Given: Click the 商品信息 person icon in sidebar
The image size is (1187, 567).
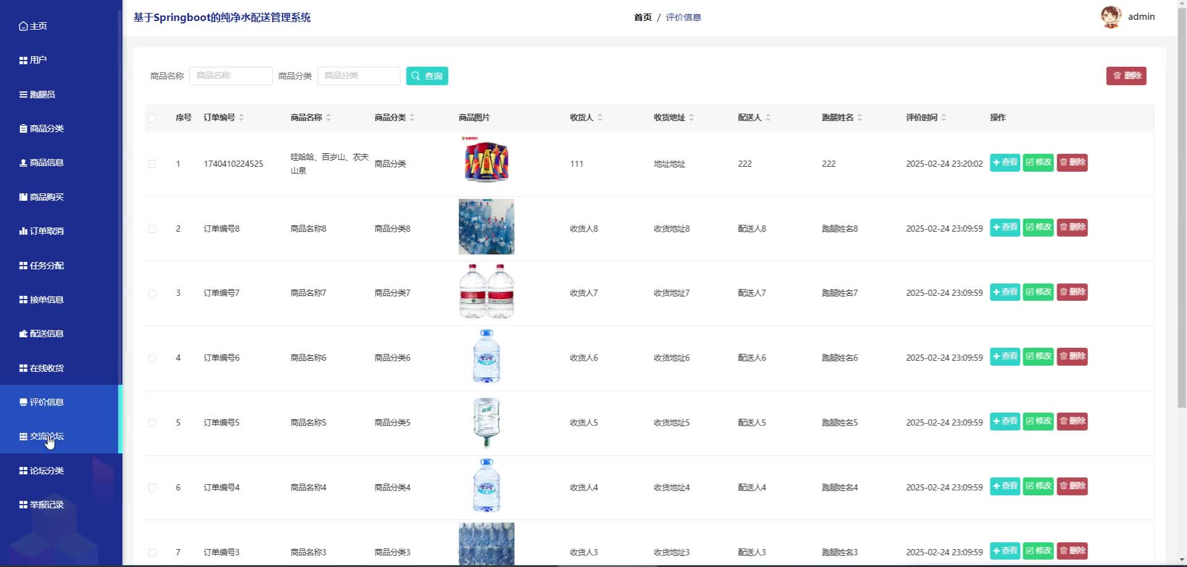Looking at the screenshot, I should pyautogui.click(x=23, y=162).
